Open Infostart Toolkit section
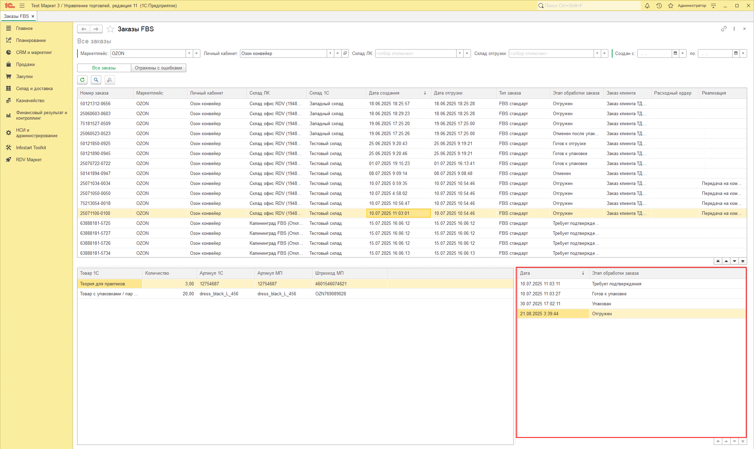 (36, 147)
